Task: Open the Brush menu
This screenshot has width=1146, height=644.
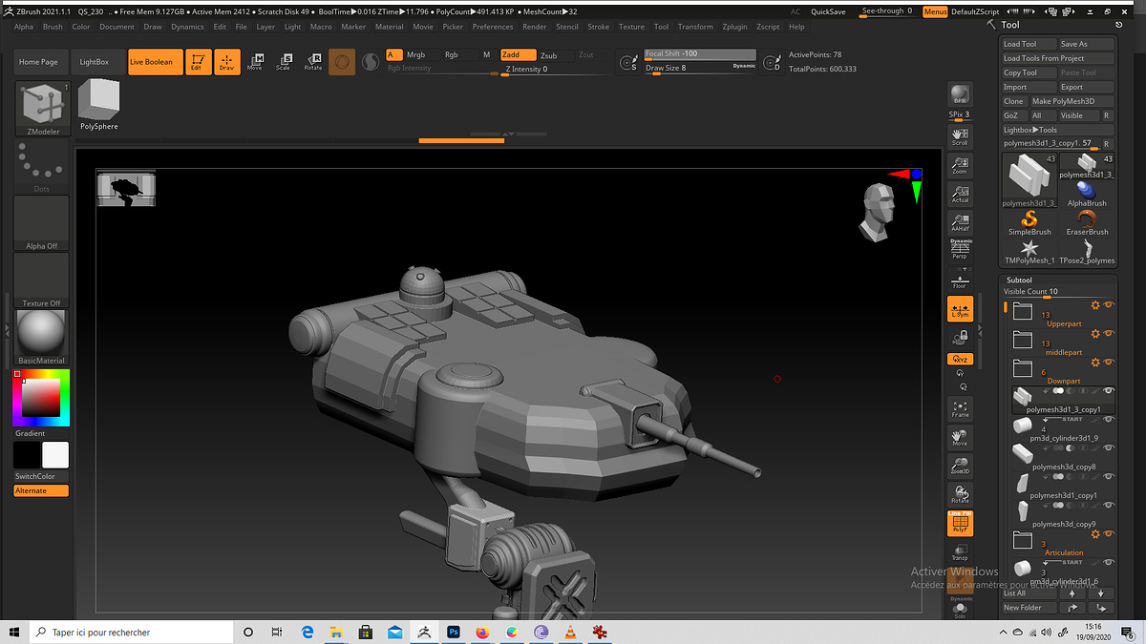Action: point(53,27)
